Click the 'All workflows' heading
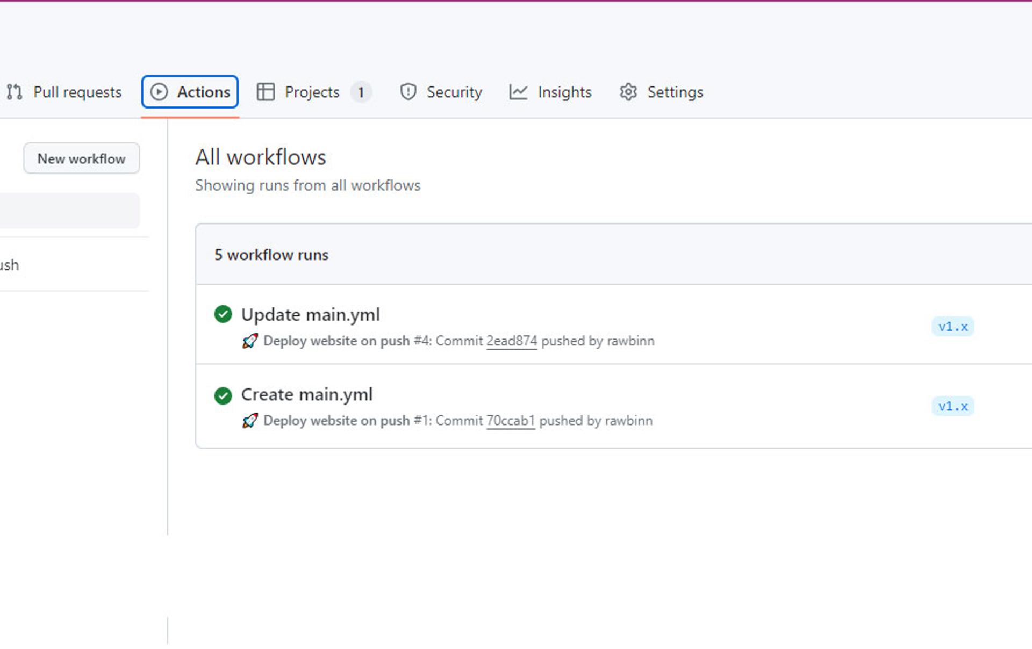The width and height of the screenshot is (1032, 649). point(261,157)
